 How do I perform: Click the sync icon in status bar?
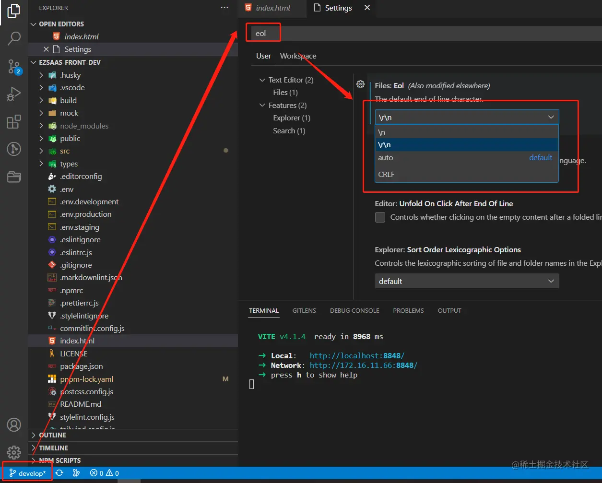[59, 473]
